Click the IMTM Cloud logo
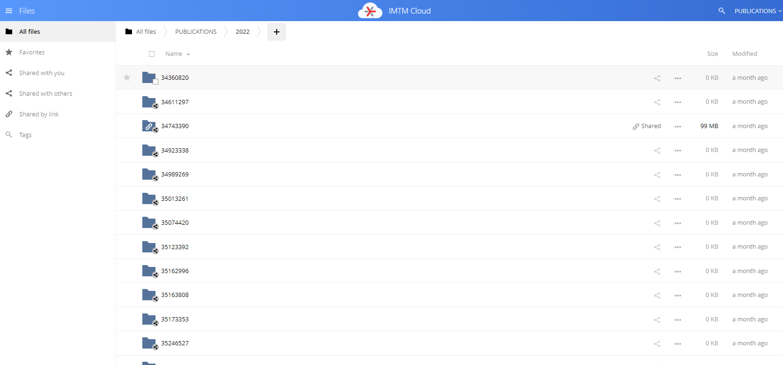This screenshot has height=365, width=783. [x=370, y=10]
